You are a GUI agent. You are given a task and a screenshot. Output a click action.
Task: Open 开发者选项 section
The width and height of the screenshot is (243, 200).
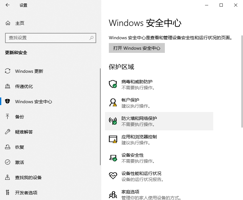point(50,192)
